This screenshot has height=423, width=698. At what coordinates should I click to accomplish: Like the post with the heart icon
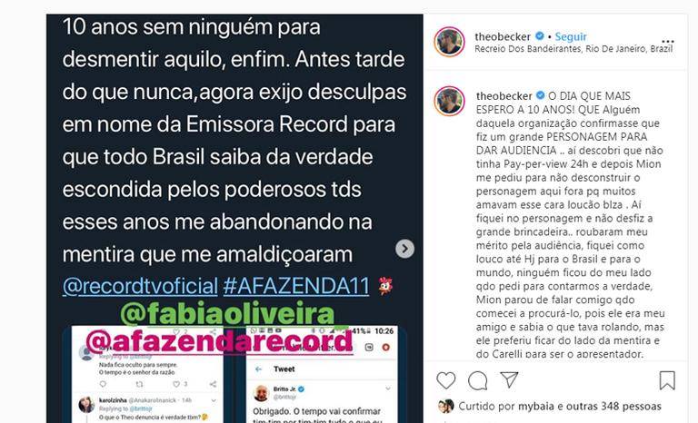(445, 380)
